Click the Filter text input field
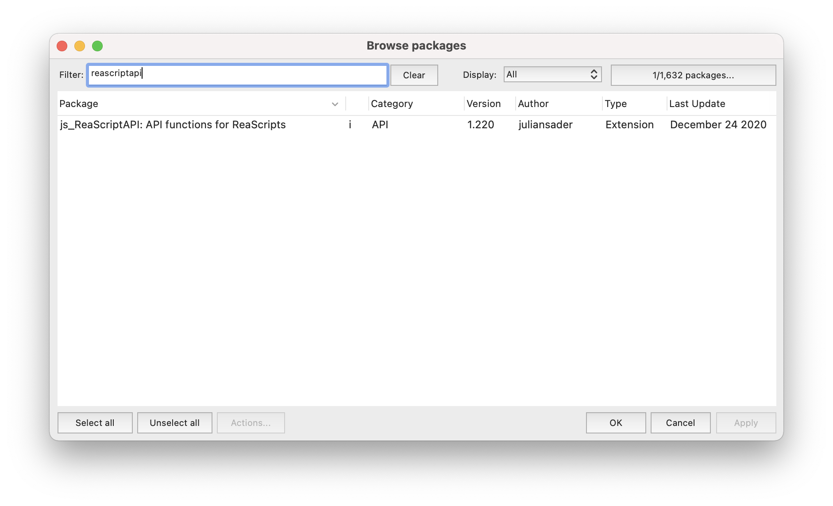Image resolution: width=833 pixels, height=506 pixels. [x=237, y=75]
